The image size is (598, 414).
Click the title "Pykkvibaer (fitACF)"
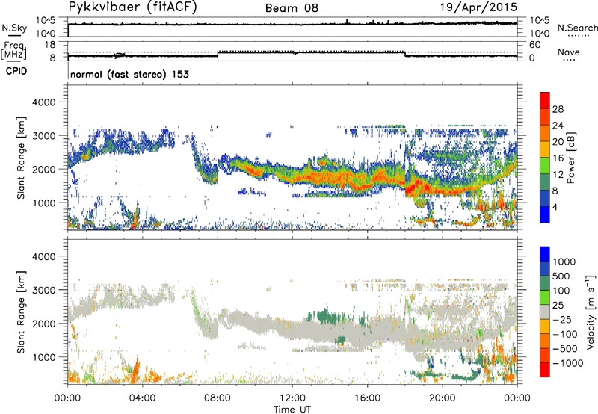132,7
